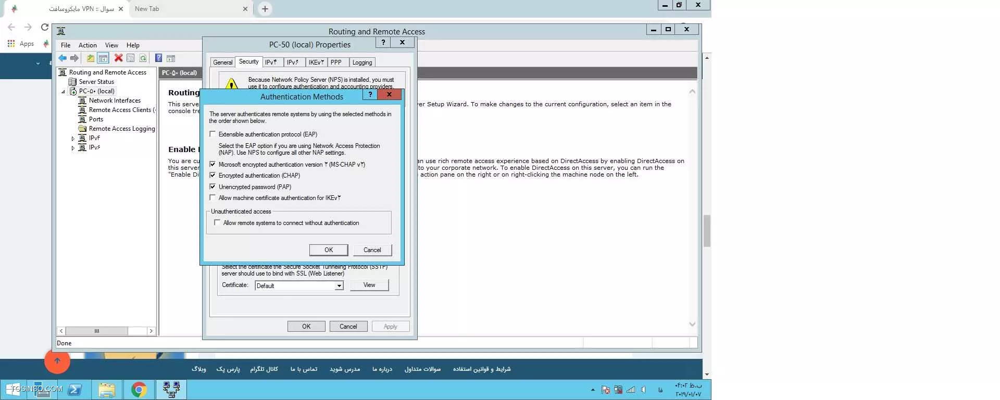Click the Up one level folder icon
The height and width of the screenshot is (400, 1000).
[x=91, y=58]
